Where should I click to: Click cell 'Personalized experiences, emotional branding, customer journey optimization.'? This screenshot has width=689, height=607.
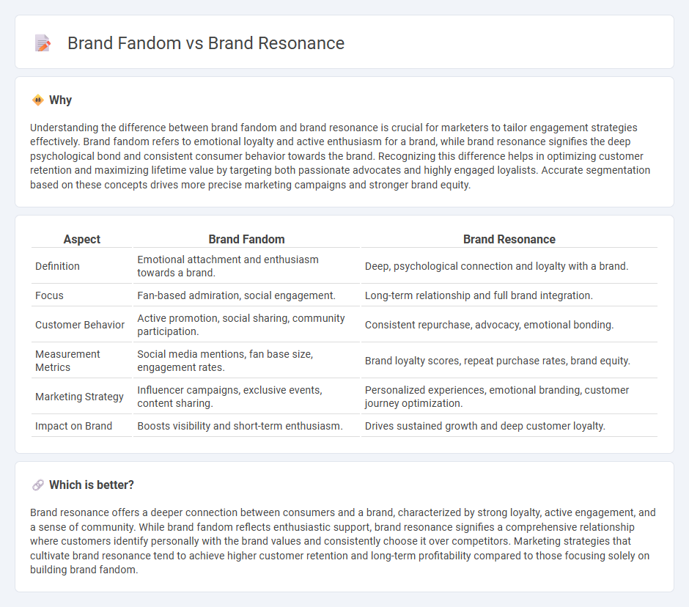(509, 397)
